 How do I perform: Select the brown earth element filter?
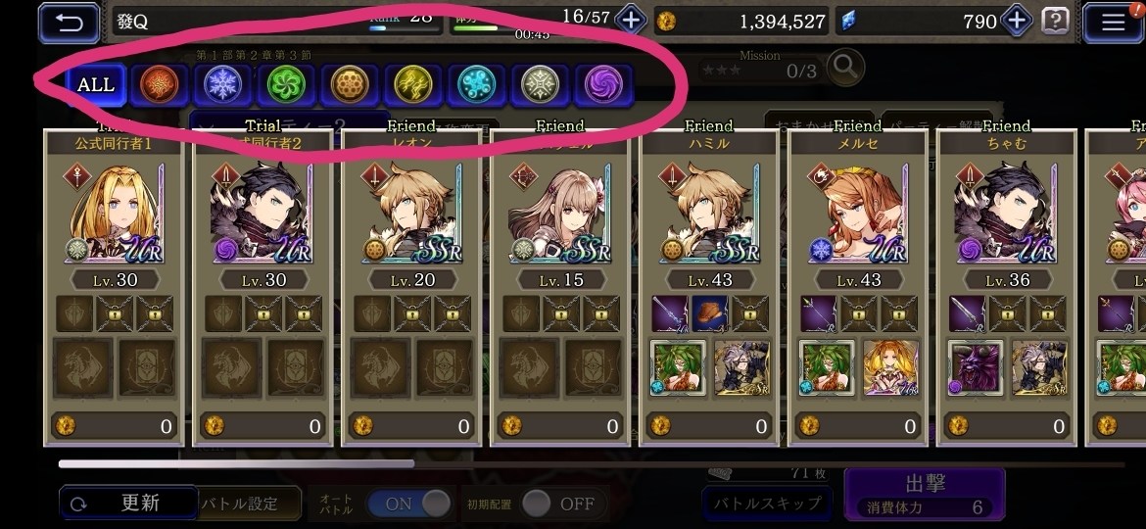350,85
